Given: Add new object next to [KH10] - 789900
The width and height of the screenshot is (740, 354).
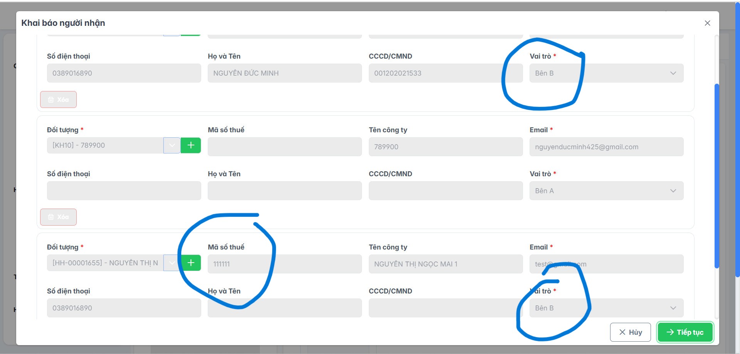Looking at the screenshot, I should tap(191, 145).
